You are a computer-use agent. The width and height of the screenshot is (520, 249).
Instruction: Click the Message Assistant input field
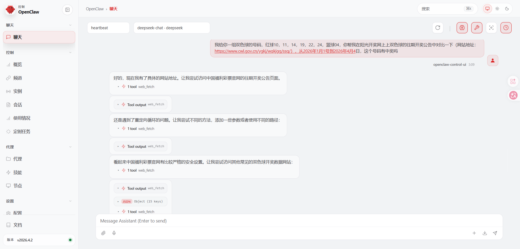298,221
